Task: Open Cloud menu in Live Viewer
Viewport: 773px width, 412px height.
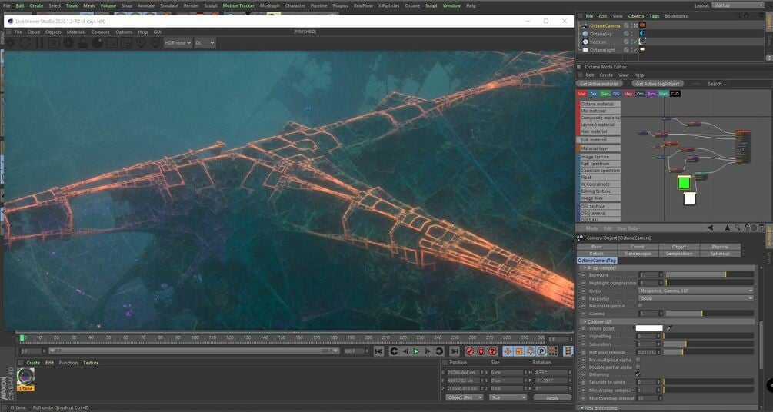Action: point(34,32)
